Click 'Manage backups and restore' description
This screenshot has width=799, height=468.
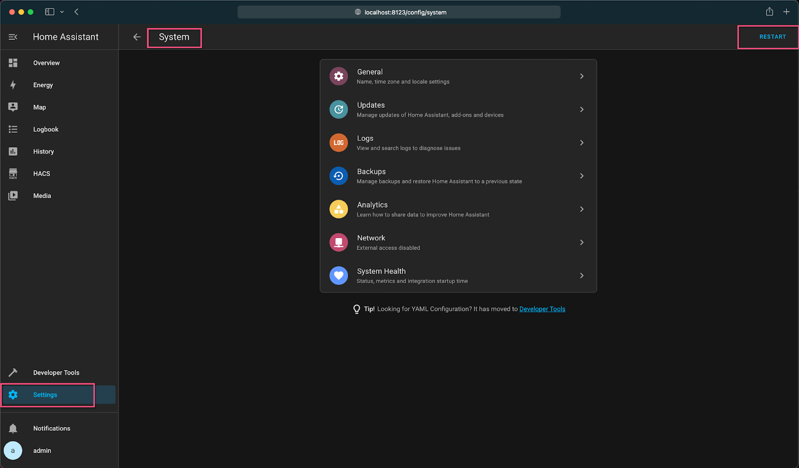point(439,182)
